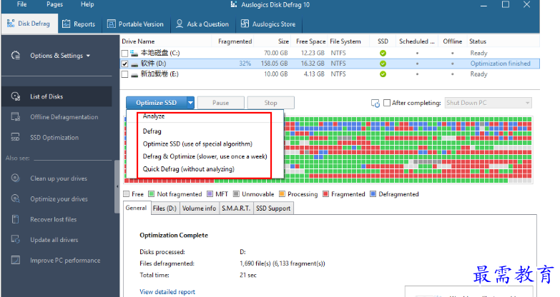Click the Ask a Question person icon
This screenshot has height=297, width=560.
180,24
